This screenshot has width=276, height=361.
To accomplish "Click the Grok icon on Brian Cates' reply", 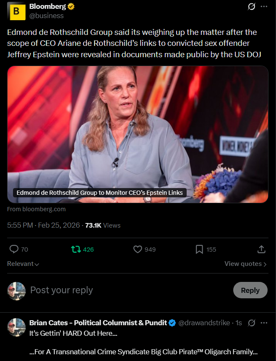I will 252,323.
